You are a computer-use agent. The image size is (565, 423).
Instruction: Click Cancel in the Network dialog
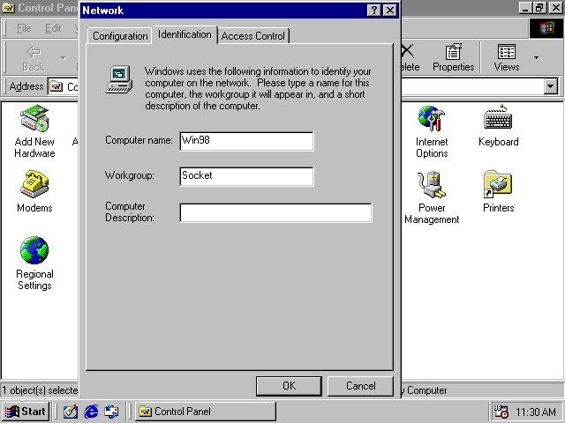click(361, 386)
